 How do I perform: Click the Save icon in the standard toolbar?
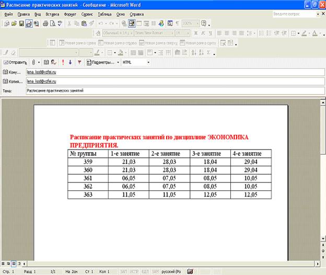pos(21,24)
